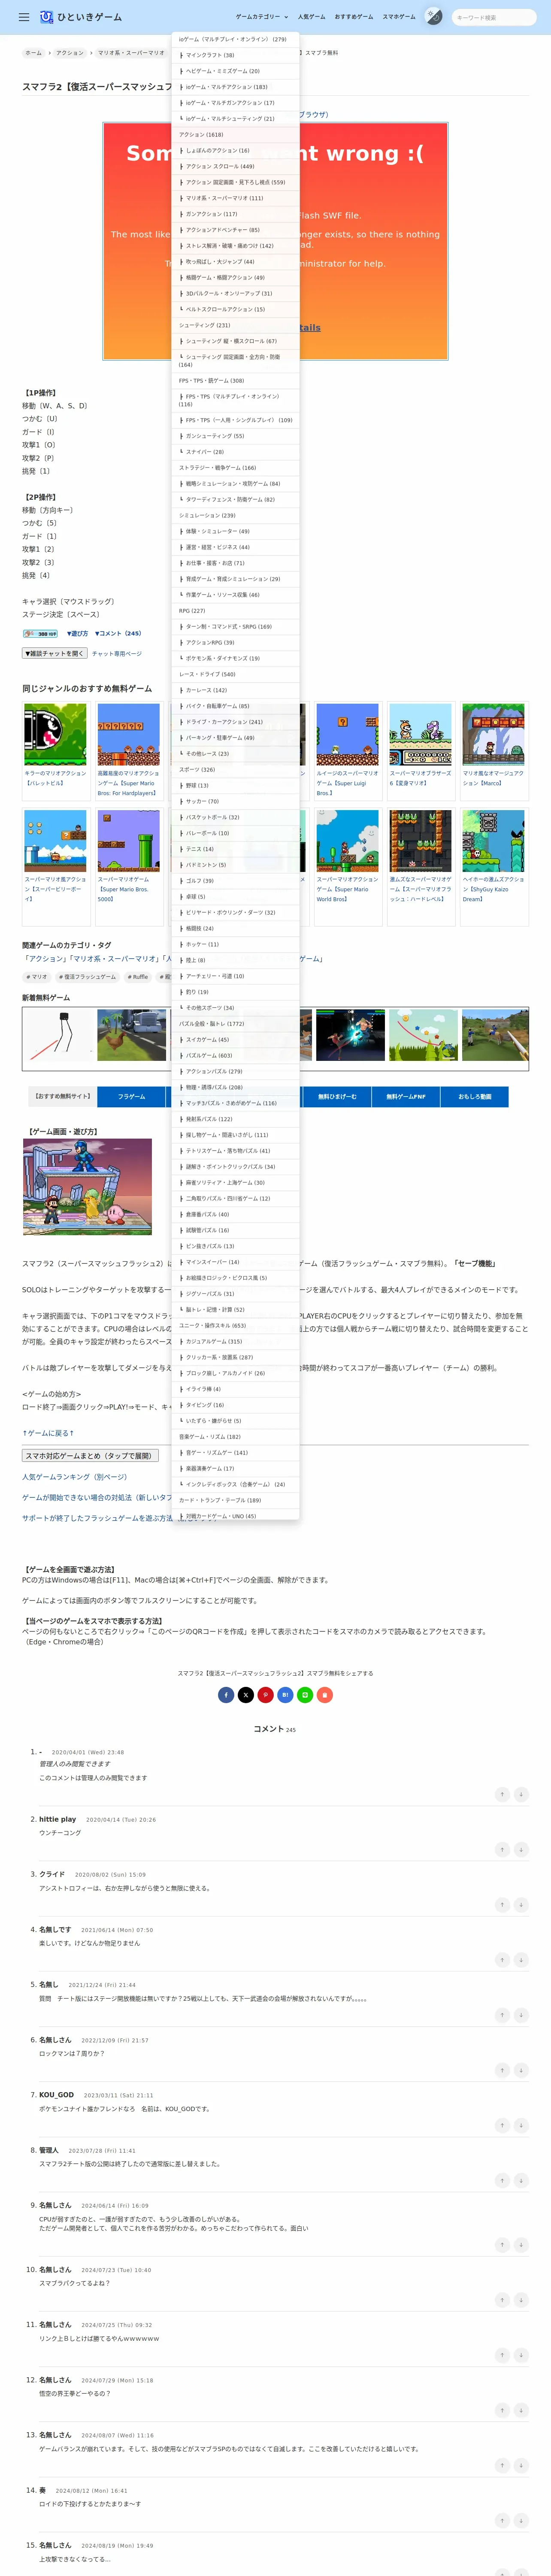Viewport: 551px width, 2576px height.
Task: Click down arrow on 管理人's comment
Action: [521, 2180]
